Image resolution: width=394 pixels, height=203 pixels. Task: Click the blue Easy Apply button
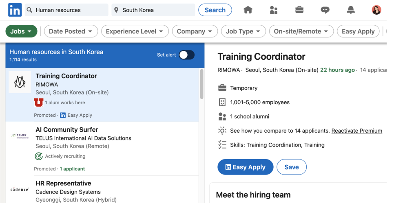point(245,167)
